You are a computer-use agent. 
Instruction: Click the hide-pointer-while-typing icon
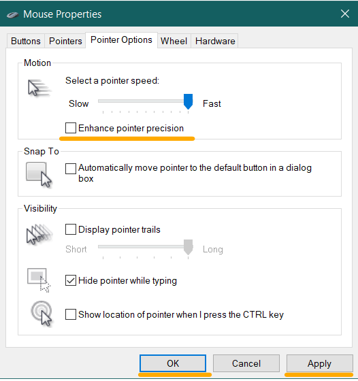coord(39,280)
